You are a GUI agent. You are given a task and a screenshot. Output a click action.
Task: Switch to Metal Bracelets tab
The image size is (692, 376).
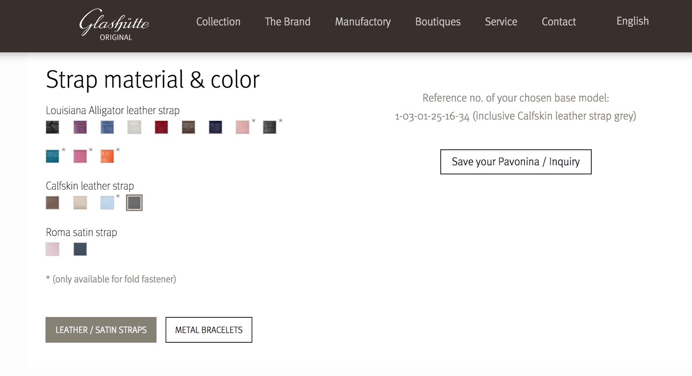[209, 330]
